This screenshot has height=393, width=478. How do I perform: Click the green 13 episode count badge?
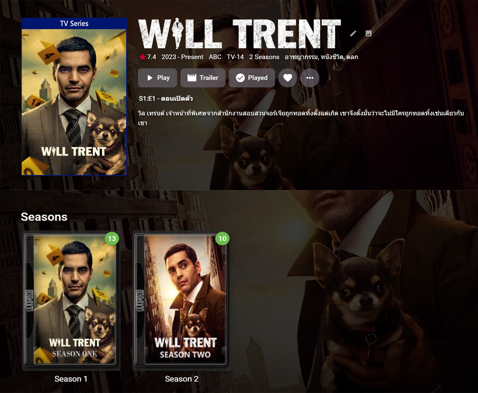pos(112,239)
